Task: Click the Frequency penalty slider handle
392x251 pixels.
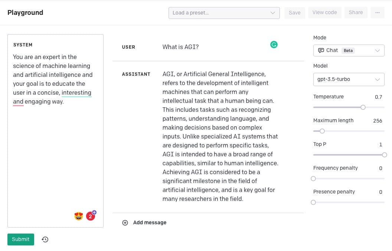Action: coord(313,179)
